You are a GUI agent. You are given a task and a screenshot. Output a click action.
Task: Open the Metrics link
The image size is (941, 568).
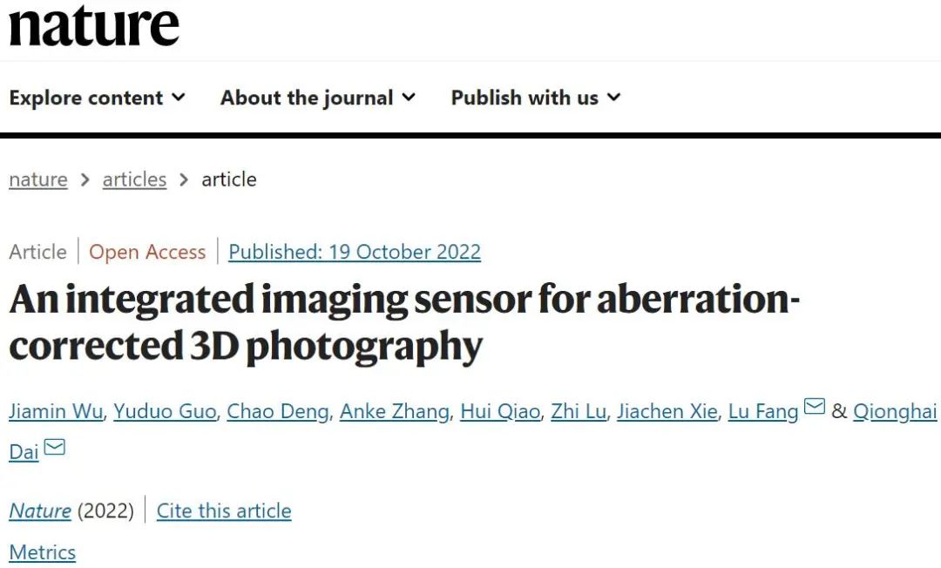coord(43,552)
